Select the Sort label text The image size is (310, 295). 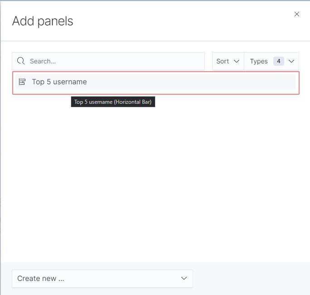[x=223, y=61]
